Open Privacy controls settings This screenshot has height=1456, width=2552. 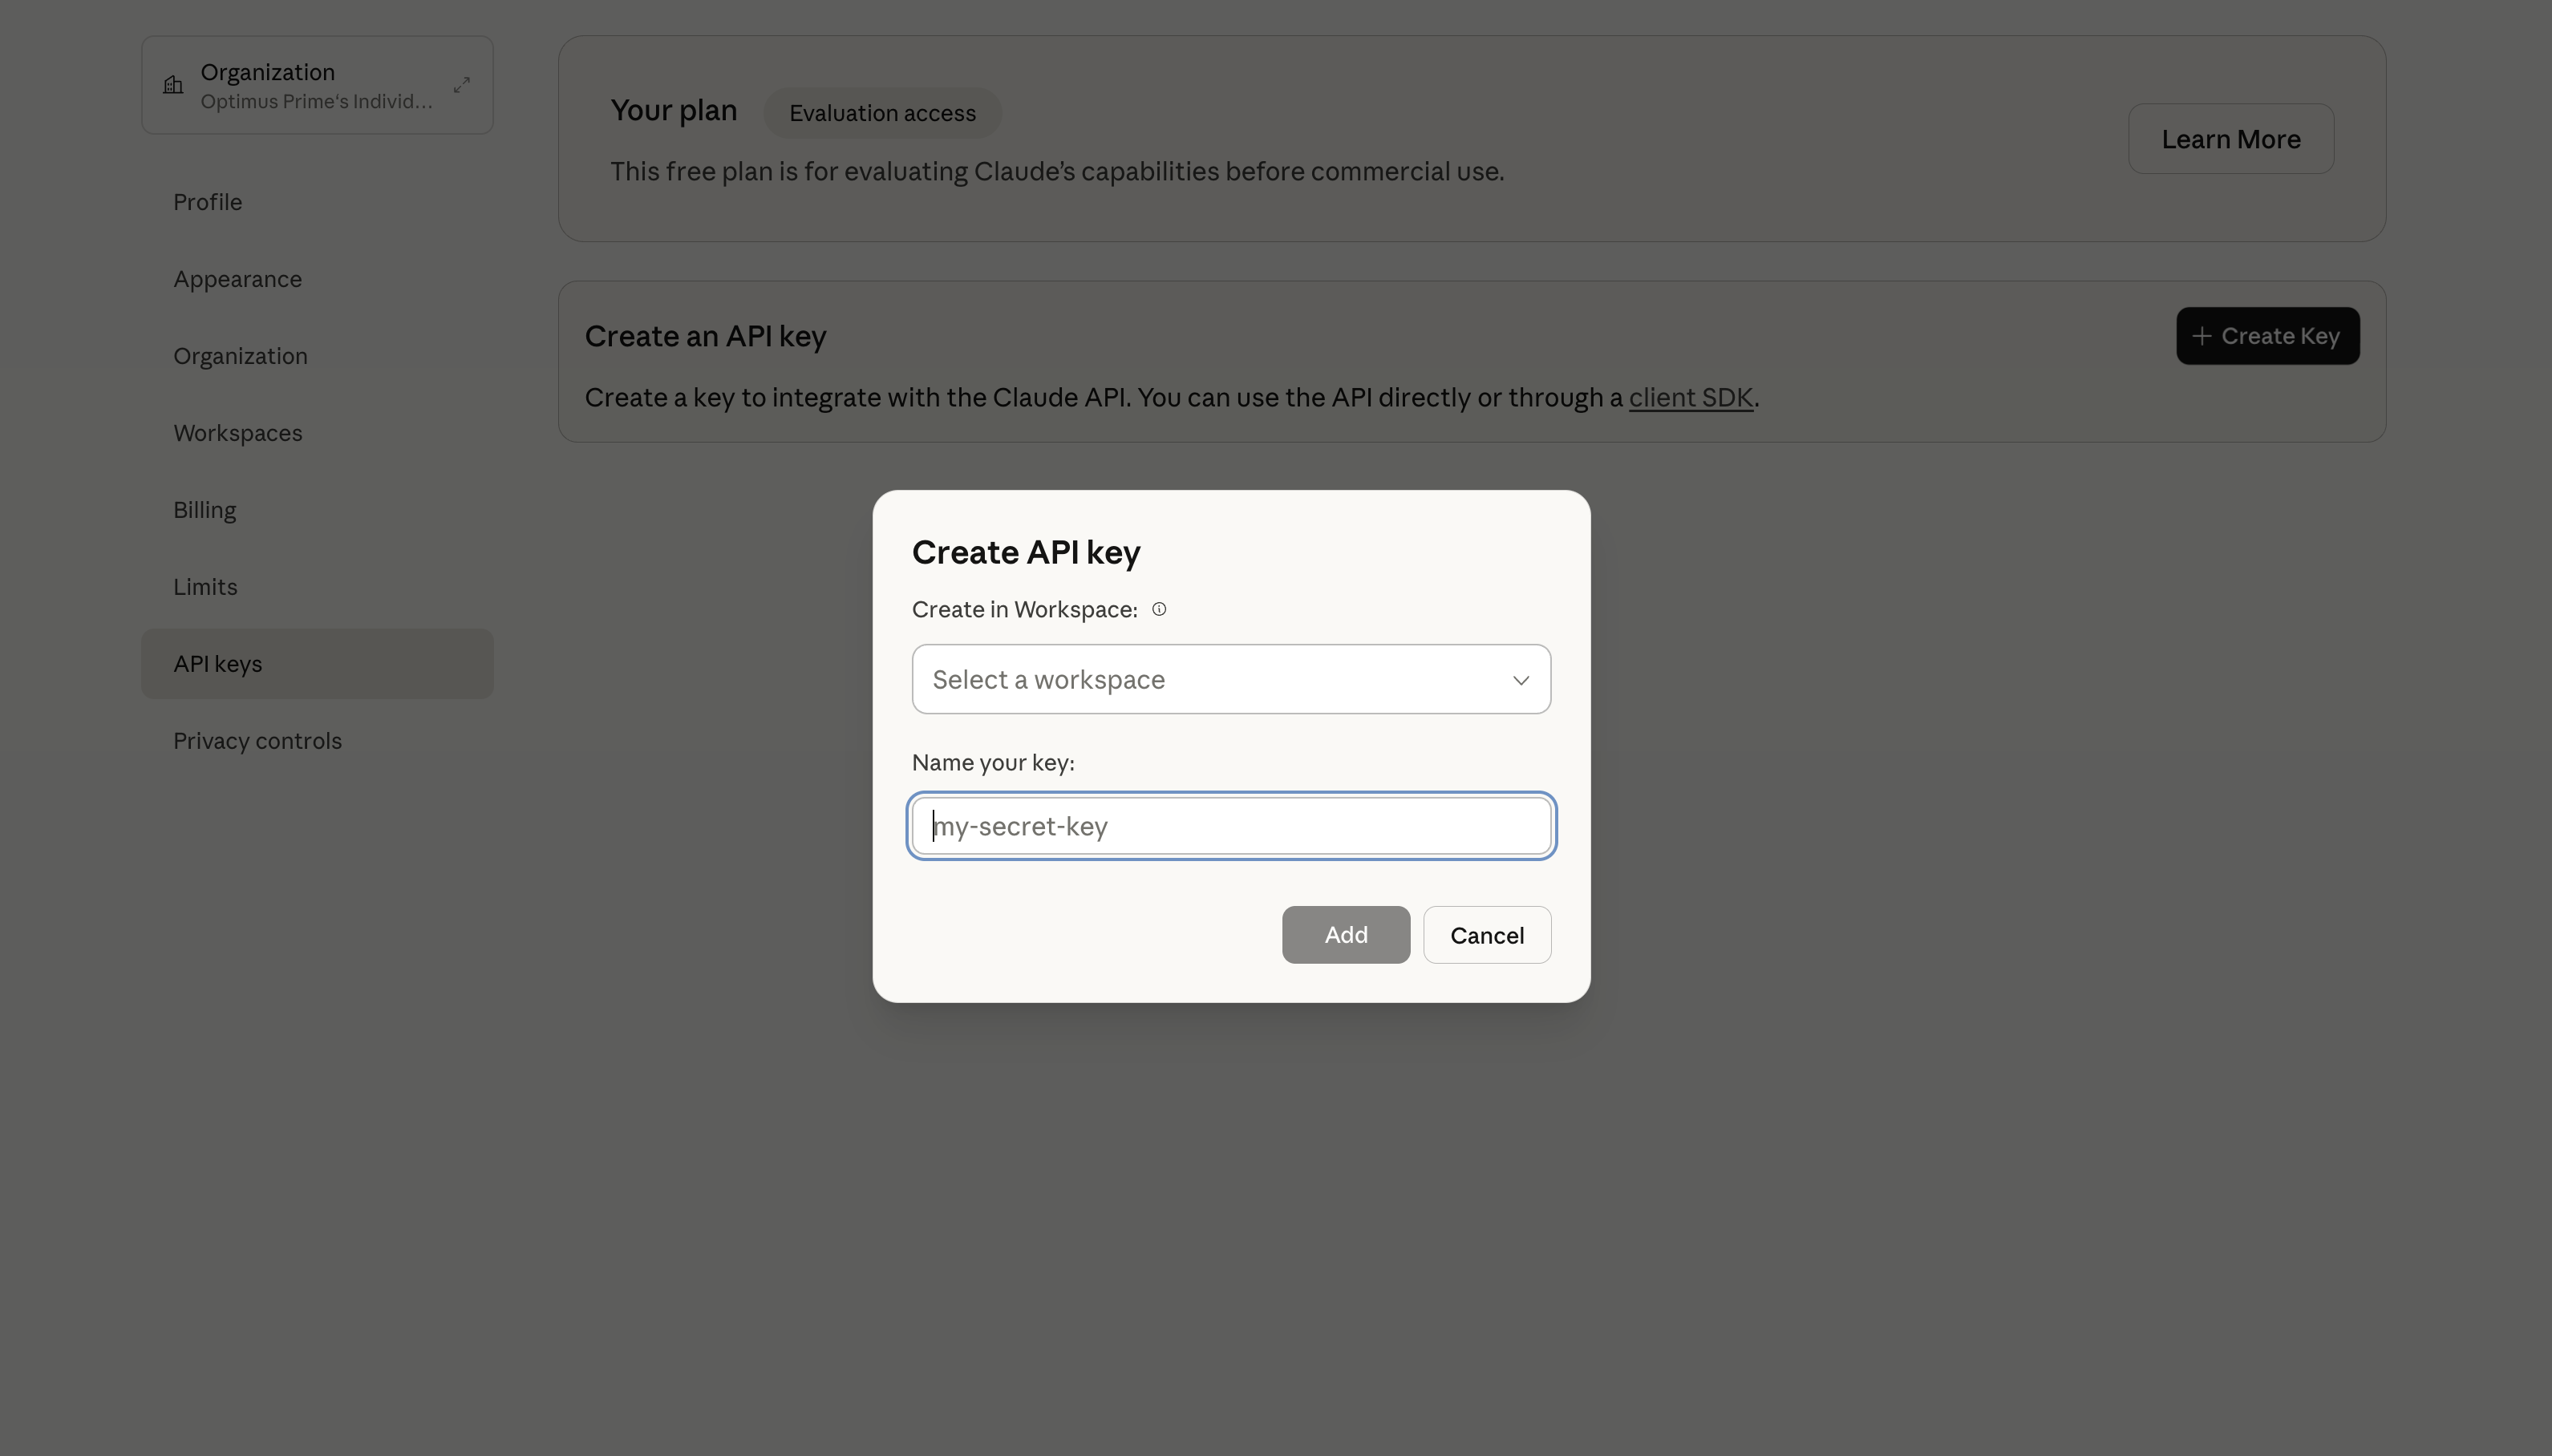(x=258, y=741)
